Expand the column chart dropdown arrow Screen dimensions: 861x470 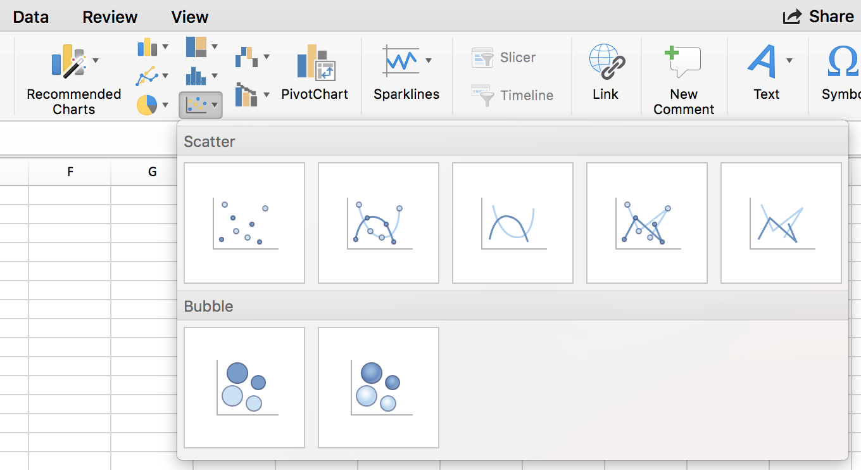pyautogui.click(x=165, y=47)
